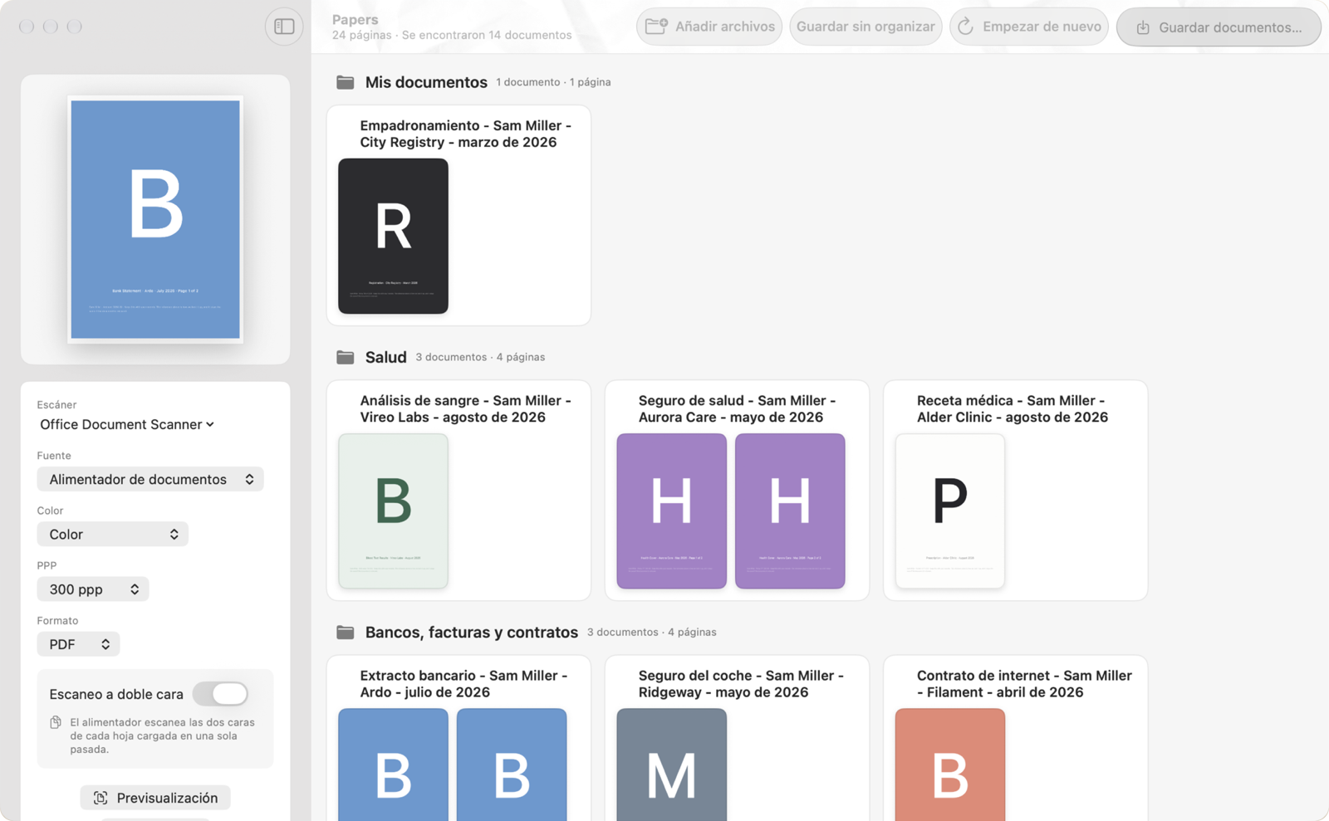
Task: Click title Análisis de sangre - Sam Miller - Vireo Labs
Action: pos(466,408)
